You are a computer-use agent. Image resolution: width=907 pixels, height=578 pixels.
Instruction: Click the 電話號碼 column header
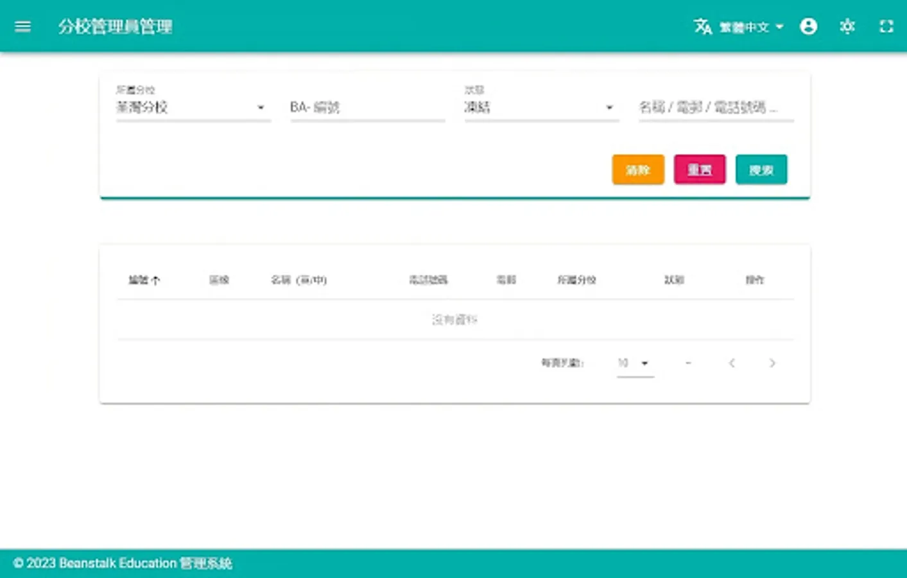(x=428, y=280)
